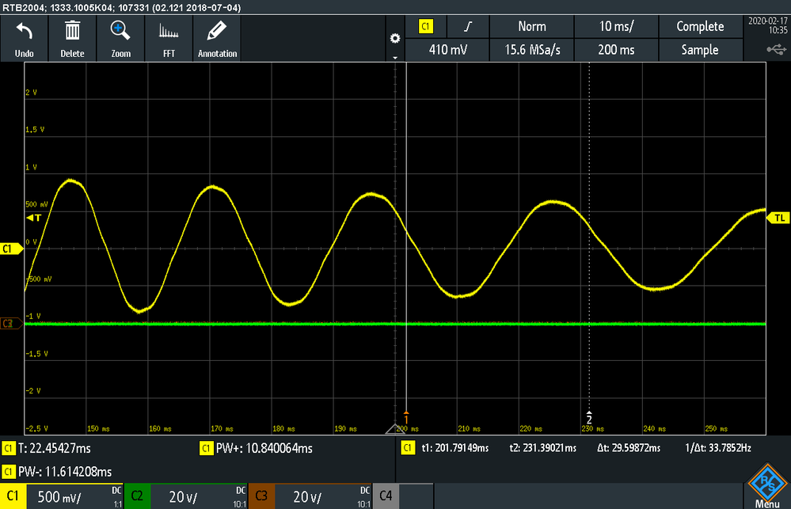Click the t1: 201.79149ms cursor readout
791x509 pixels.
tap(455, 448)
